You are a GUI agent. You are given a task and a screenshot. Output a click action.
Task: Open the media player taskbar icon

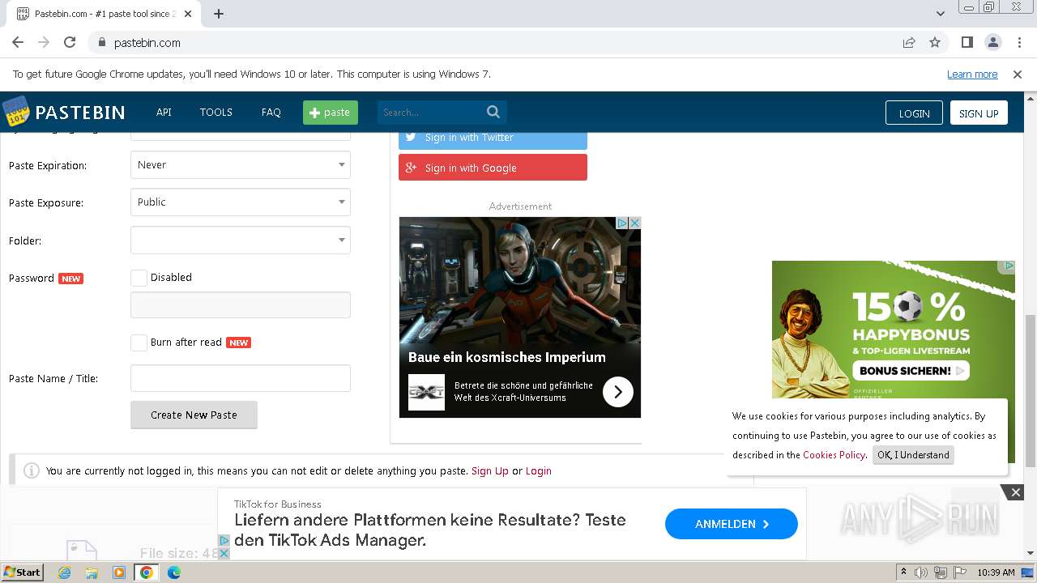coord(119,572)
